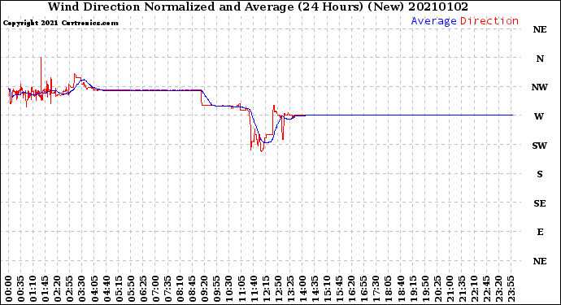561x305 pixels.
Task: Click the 16:55 time axis label
Action: tap(364, 289)
